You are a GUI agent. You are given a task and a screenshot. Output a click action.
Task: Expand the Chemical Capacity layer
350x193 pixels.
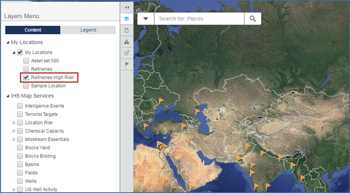pos(14,131)
